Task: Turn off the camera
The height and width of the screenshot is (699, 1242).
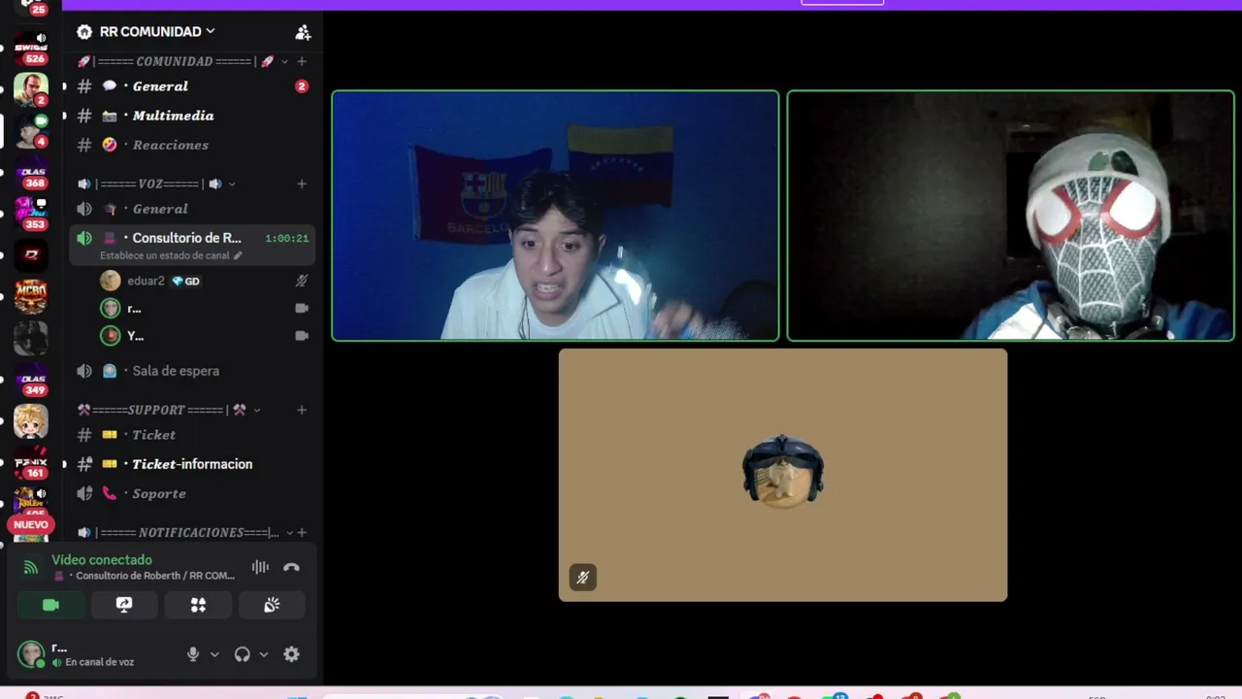Action: 50,605
